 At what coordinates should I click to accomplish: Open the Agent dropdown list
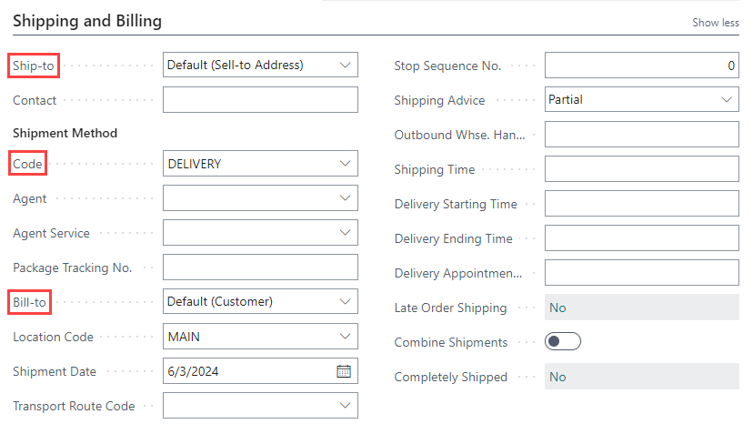(345, 198)
